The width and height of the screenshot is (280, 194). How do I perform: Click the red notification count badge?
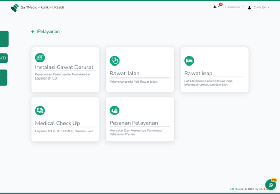(x=221, y=4)
